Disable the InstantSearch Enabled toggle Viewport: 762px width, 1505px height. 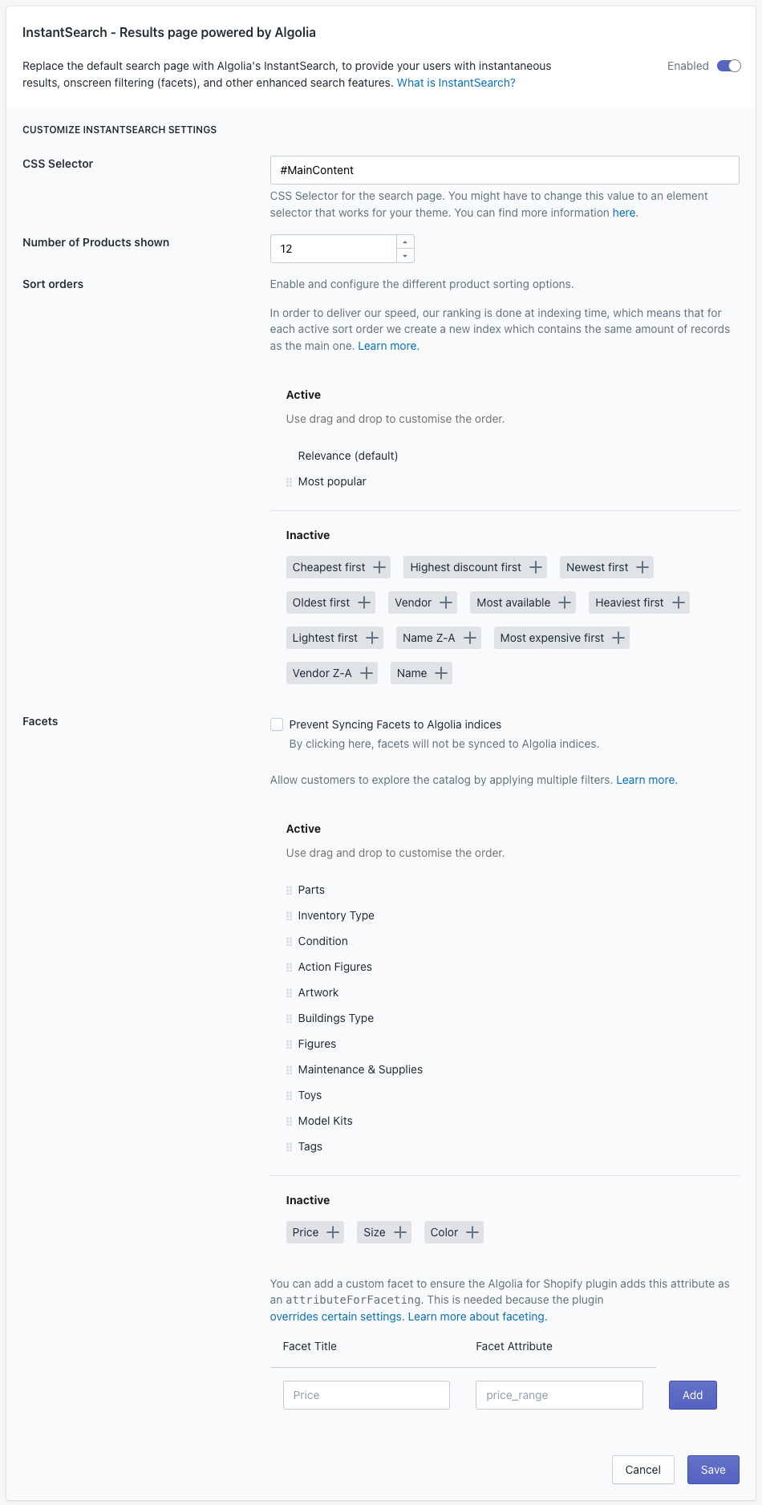click(728, 66)
